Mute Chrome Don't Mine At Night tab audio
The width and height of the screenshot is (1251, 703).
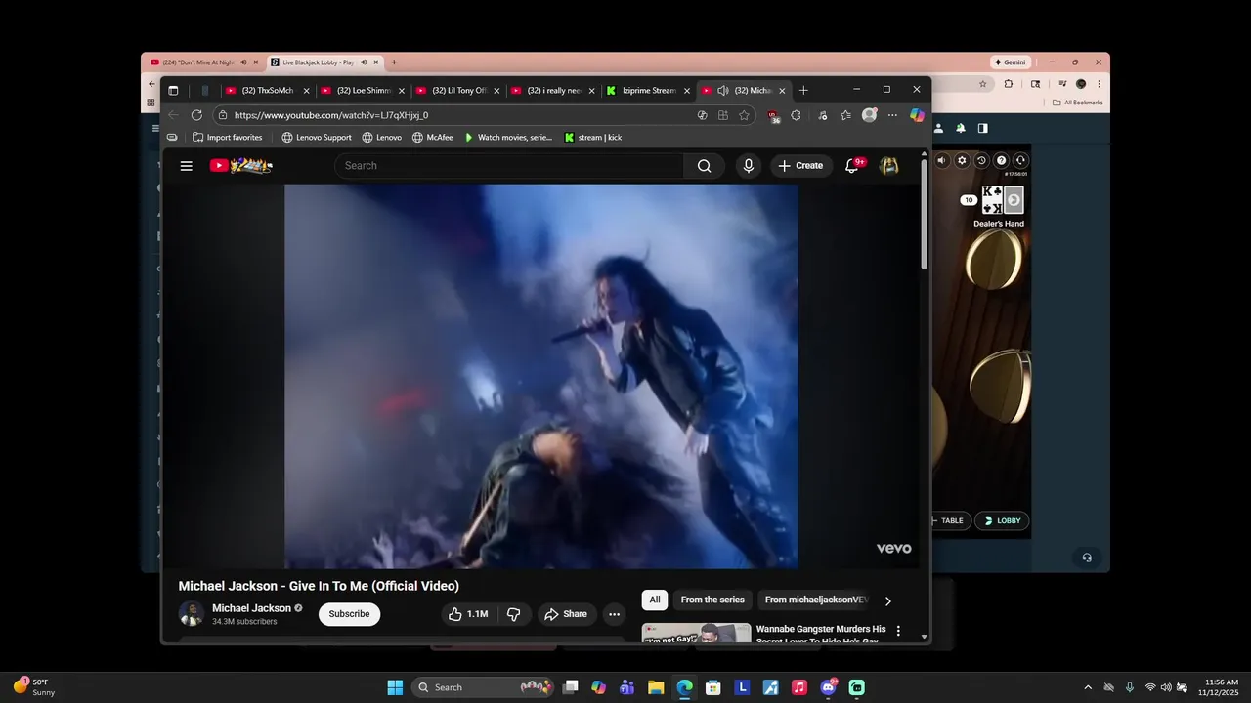click(x=243, y=62)
